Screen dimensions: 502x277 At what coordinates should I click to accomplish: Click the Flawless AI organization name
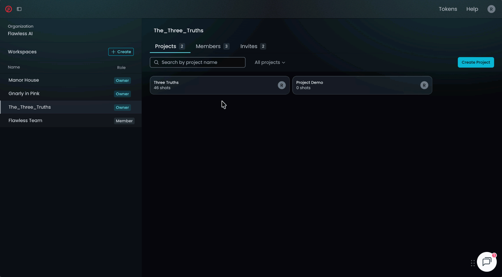point(20,34)
